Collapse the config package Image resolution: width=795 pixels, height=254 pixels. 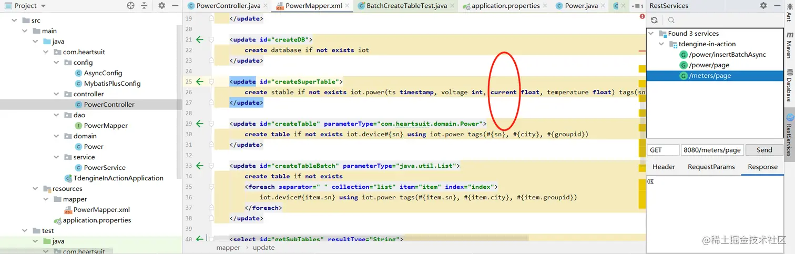click(x=56, y=63)
